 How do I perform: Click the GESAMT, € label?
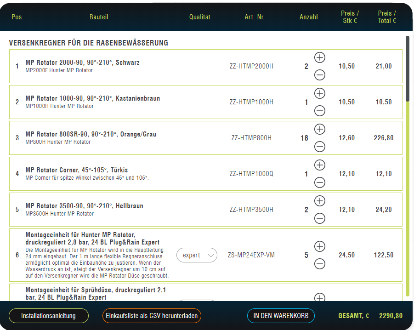tap(353, 316)
